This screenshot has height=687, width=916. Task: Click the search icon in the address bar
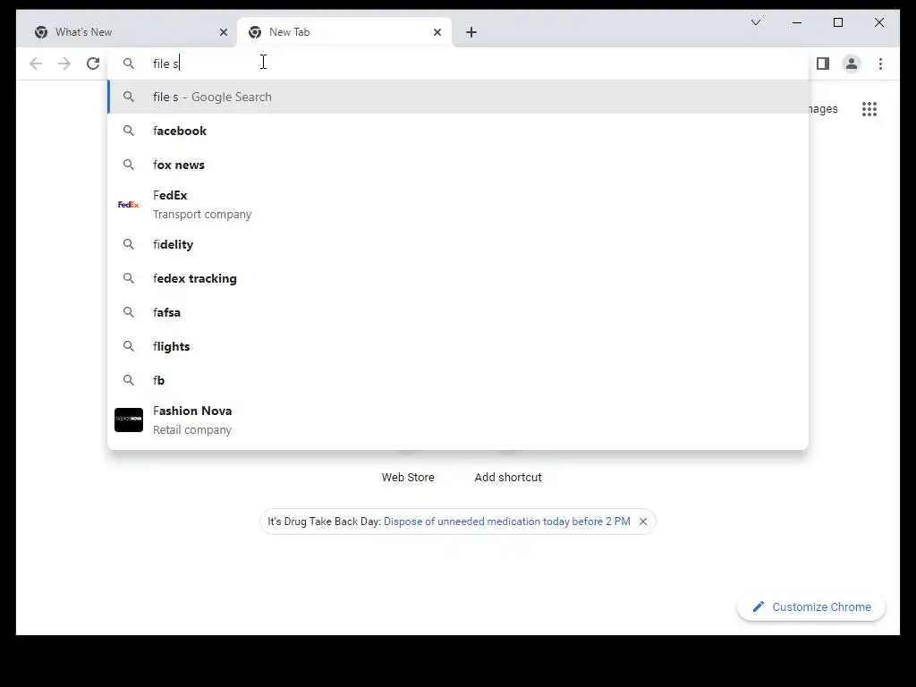pos(129,64)
